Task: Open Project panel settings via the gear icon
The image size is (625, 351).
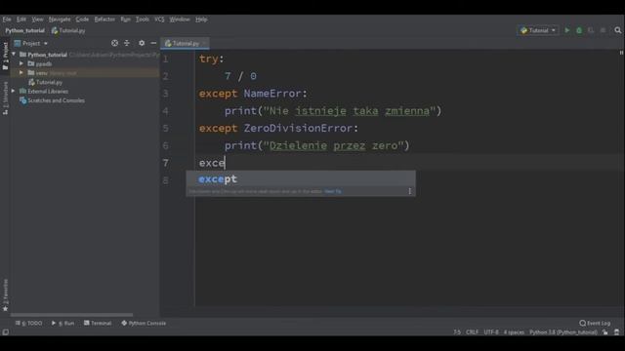Action: click(x=142, y=43)
